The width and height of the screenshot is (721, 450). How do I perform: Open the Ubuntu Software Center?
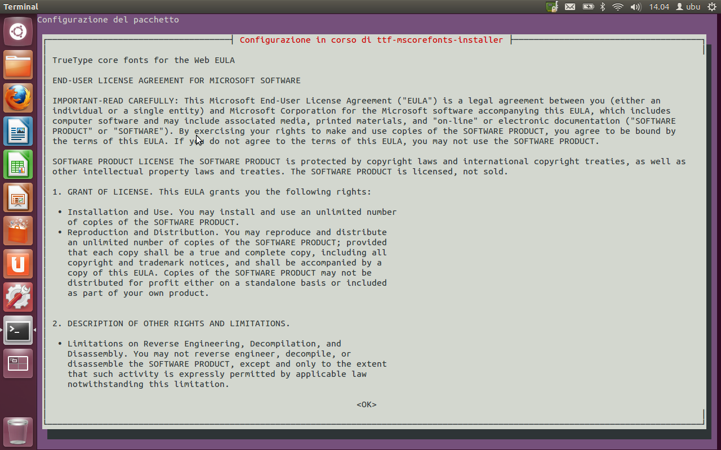coord(18,231)
